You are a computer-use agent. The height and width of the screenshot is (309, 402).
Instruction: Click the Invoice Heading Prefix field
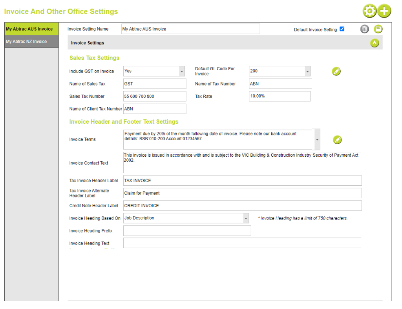coord(187,230)
